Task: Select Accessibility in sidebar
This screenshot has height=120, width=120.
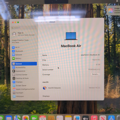Action: coord(19,67)
